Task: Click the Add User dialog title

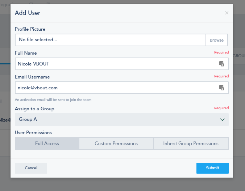Action: click(x=28, y=13)
